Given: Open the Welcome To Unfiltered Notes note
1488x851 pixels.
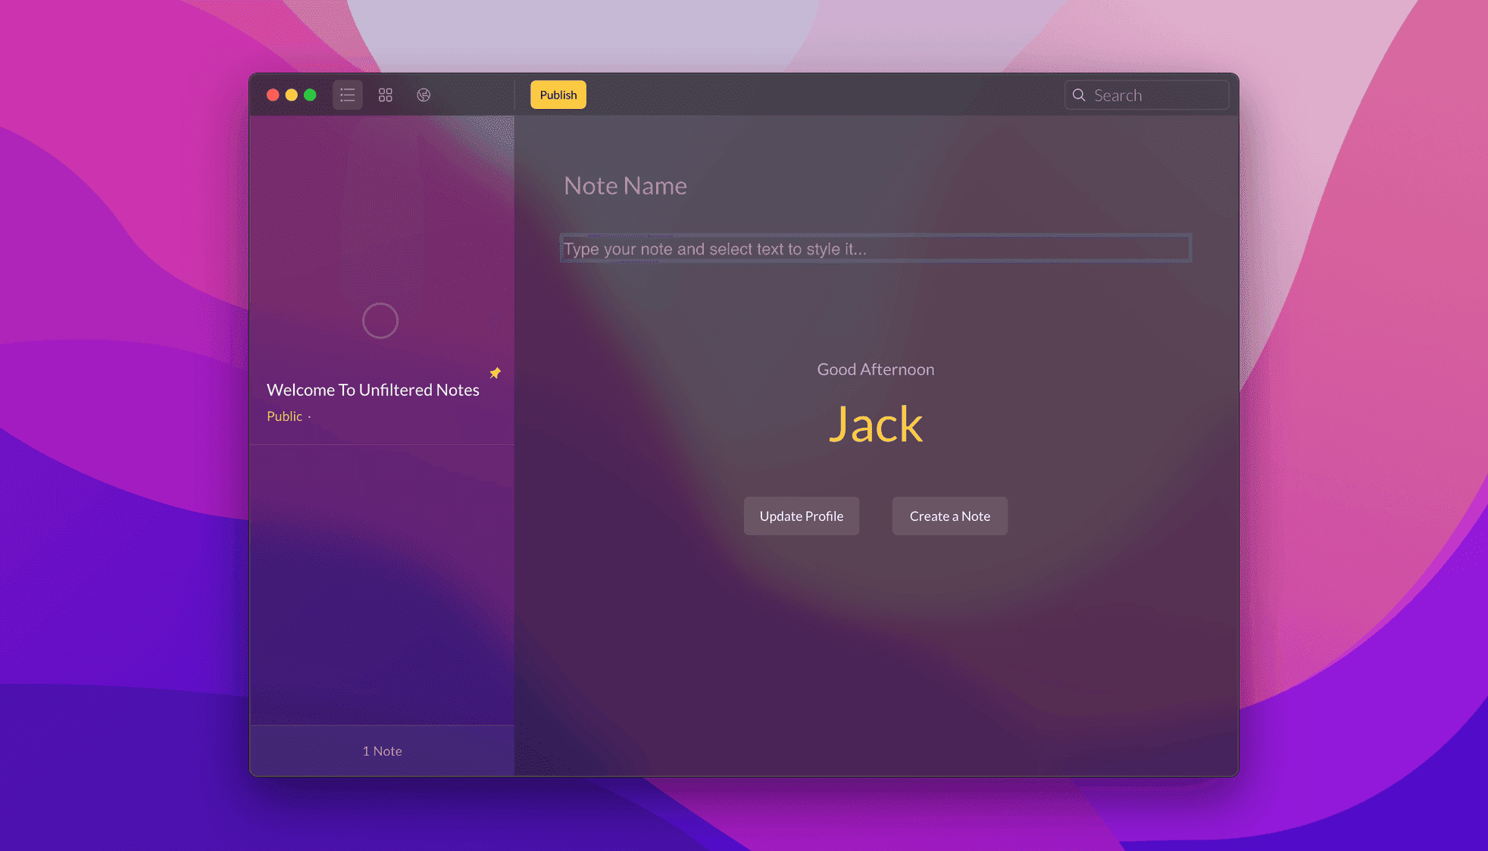Looking at the screenshot, I should [x=373, y=390].
